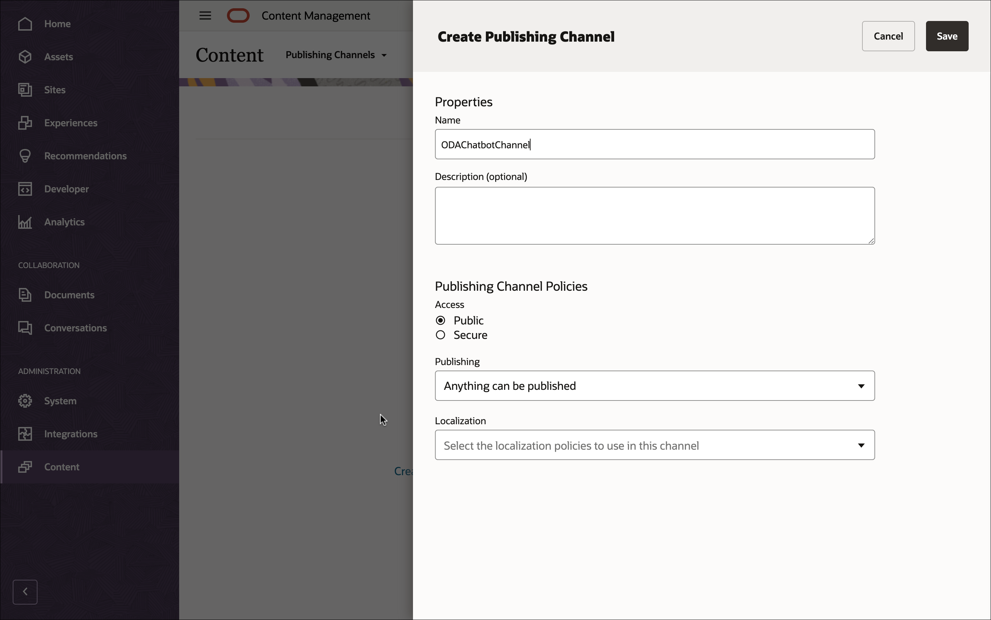Open the Recommendations section

click(x=85, y=156)
